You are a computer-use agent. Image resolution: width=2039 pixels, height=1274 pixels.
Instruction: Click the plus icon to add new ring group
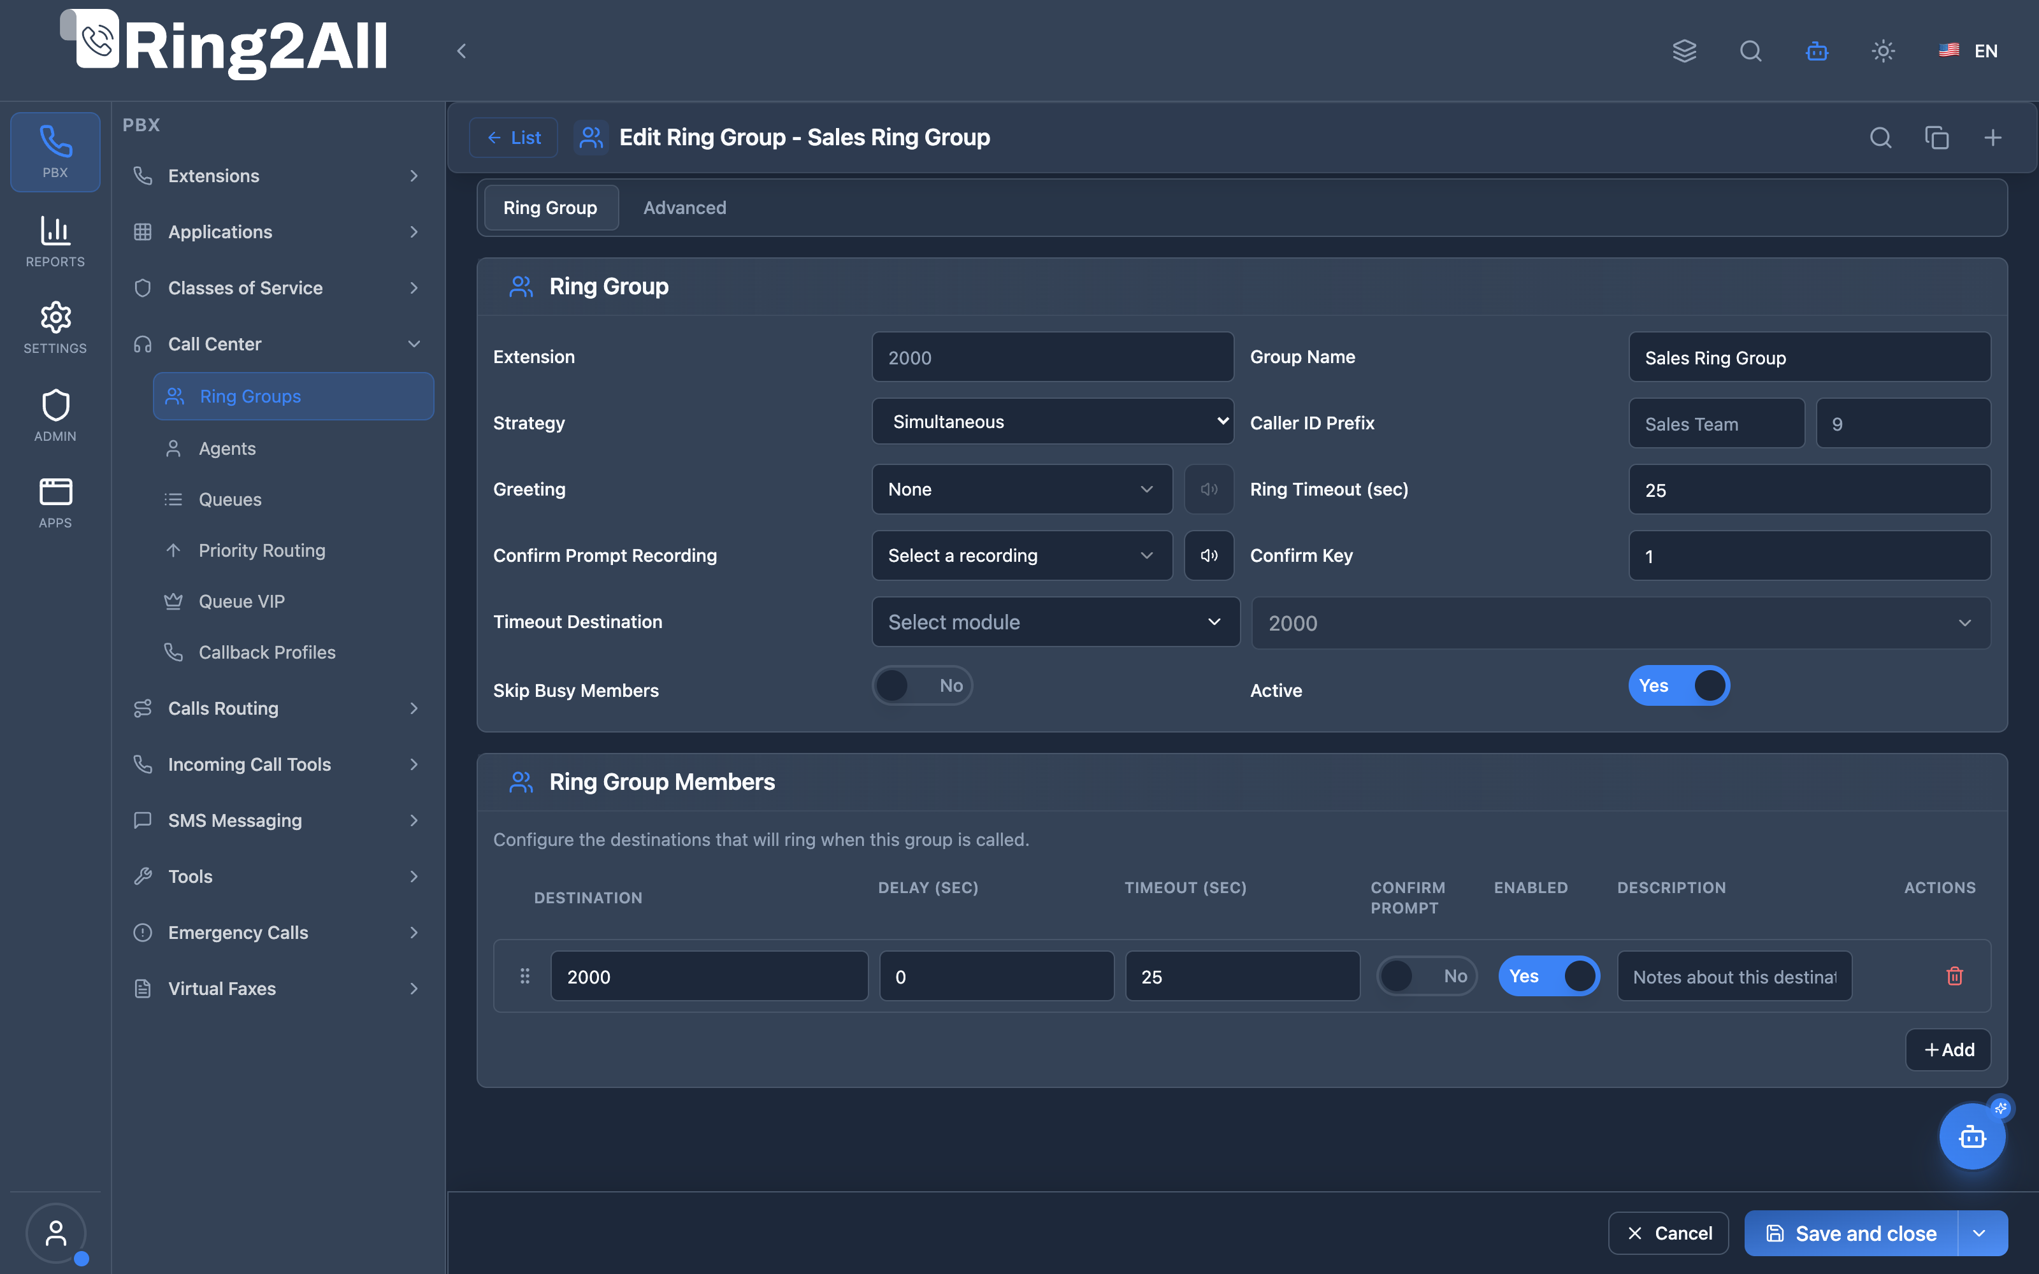point(1992,138)
